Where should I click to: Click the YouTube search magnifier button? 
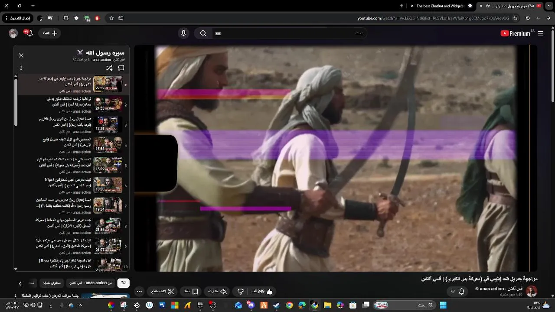point(203,33)
